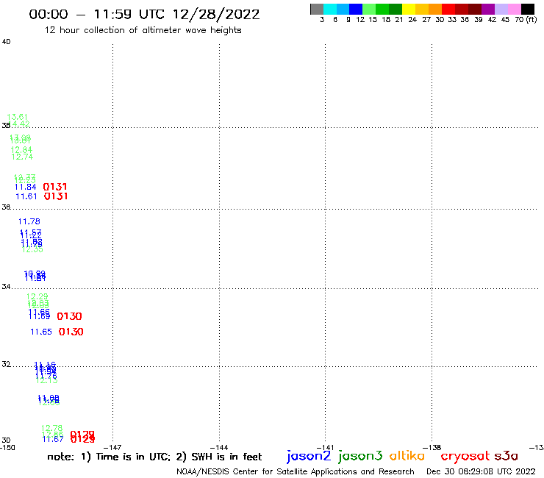Click the upper red time label 0130
The image size is (544, 478).
pyautogui.click(x=69, y=316)
